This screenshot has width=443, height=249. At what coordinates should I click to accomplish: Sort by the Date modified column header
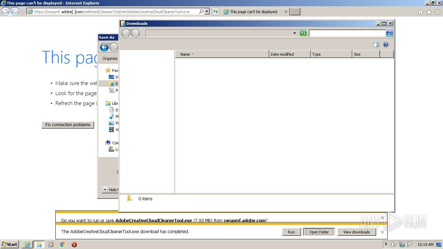290,54
